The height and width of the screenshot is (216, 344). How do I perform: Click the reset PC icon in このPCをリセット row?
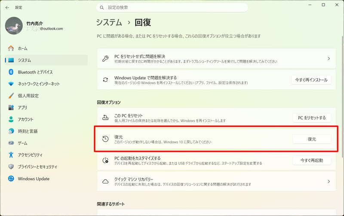tap(105, 117)
